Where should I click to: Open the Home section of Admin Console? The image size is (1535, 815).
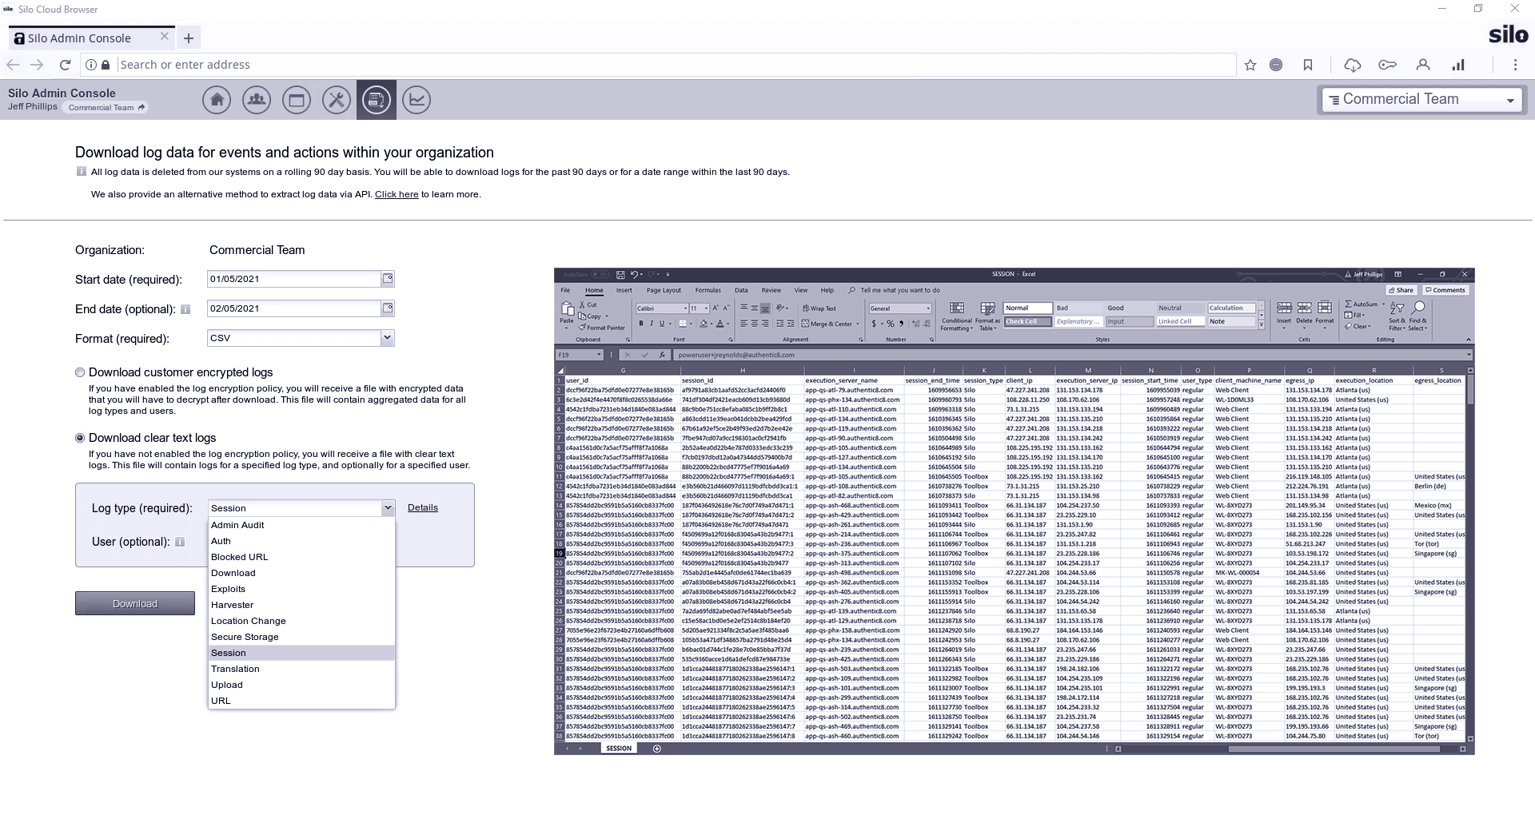217,100
